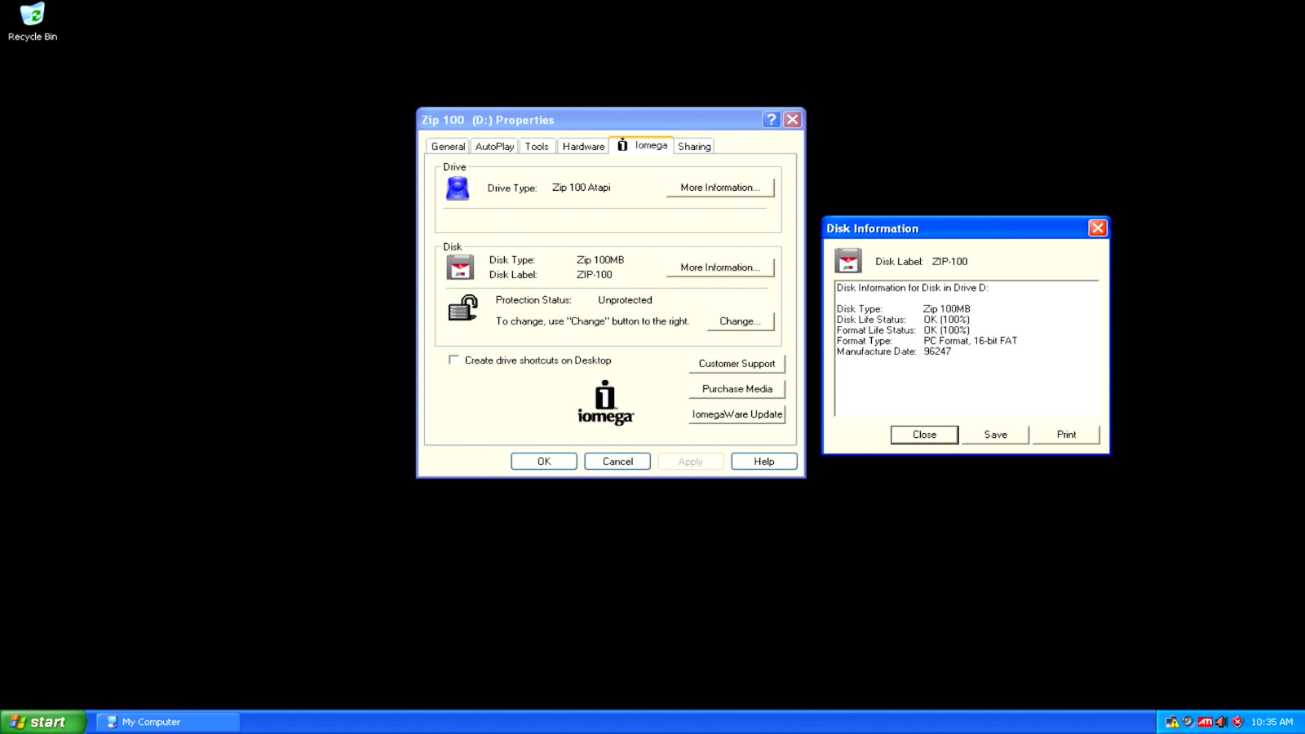
Task: Click the Change protection button
Action: 740,321
